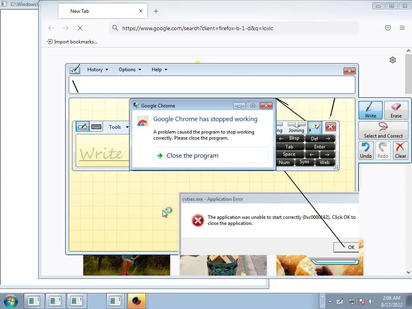
Task: Tap the right arrow key below Enter
Action: click(328, 154)
